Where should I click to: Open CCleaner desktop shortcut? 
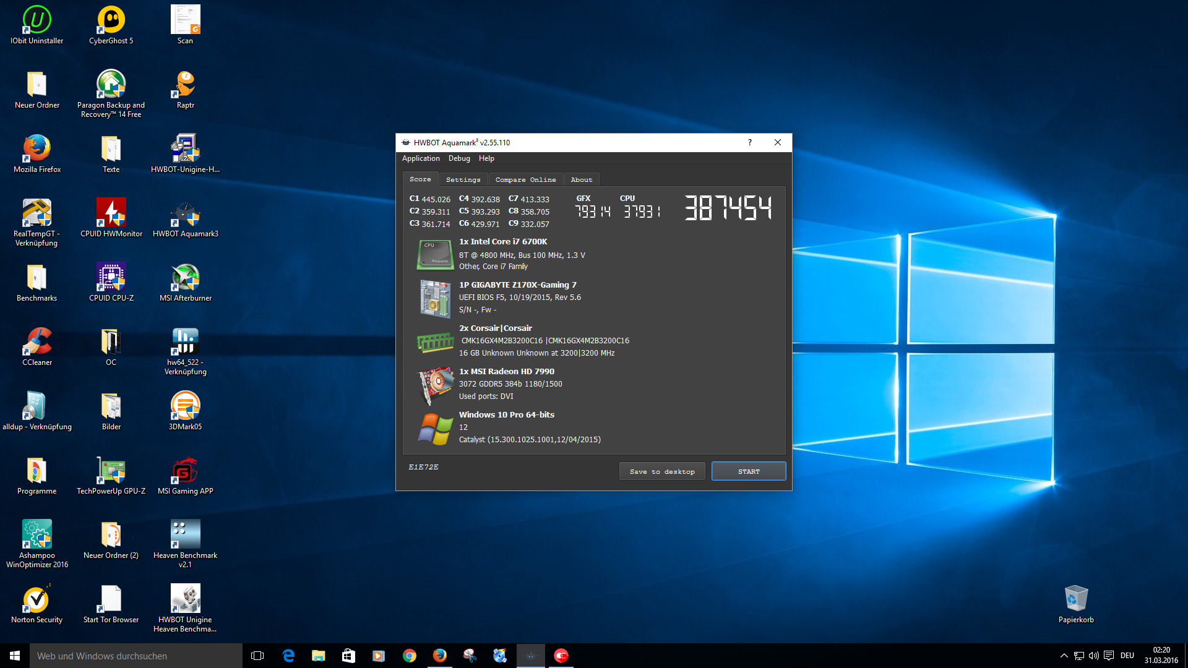[x=37, y=346]
